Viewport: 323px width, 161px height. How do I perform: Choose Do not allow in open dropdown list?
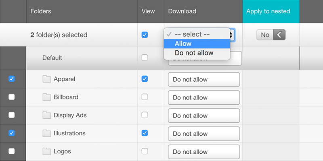(197, 53)
